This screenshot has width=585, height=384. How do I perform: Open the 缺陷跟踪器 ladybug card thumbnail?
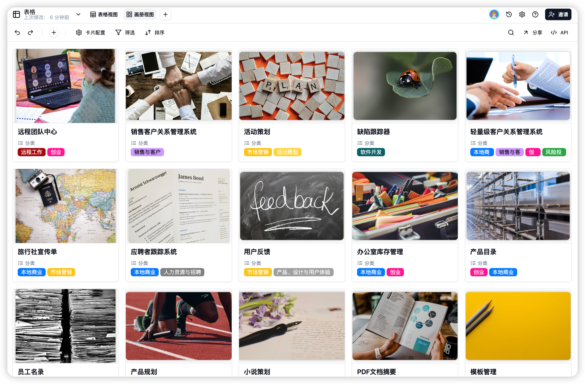pos(405,86)
